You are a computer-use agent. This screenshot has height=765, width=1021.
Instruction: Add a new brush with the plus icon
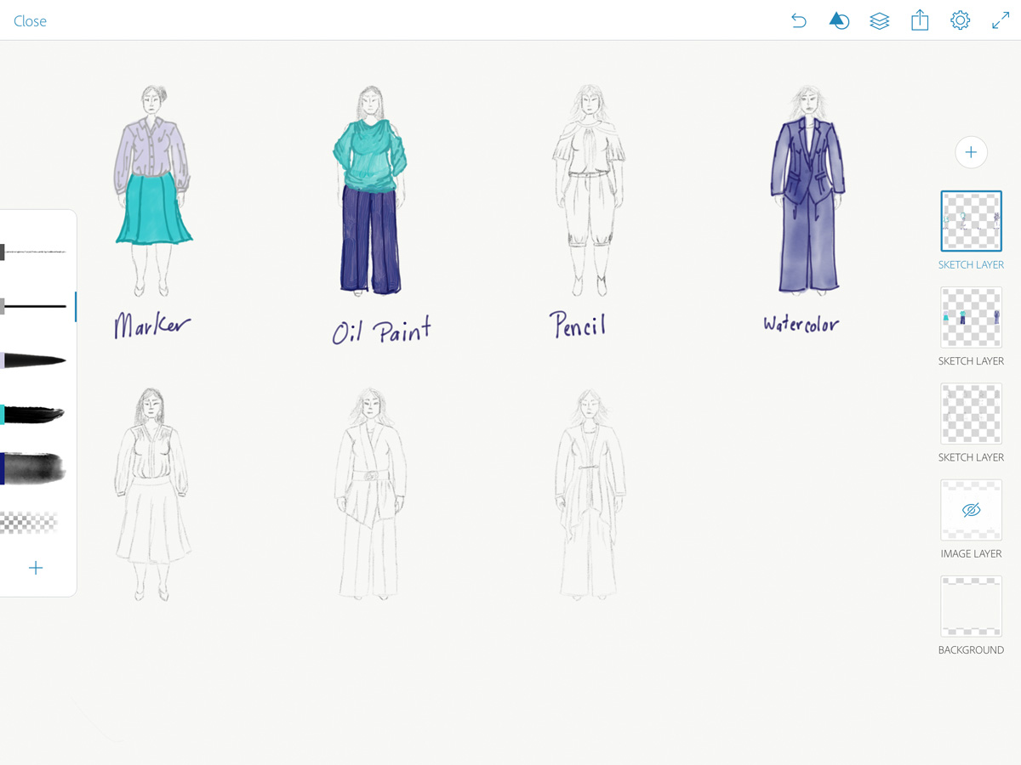click(36, 568)
